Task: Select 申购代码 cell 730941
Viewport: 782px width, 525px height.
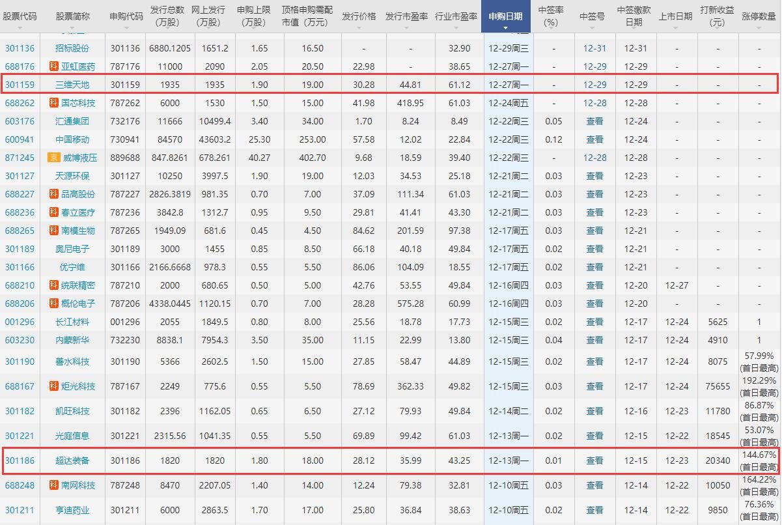Action: tap(126, 139)
